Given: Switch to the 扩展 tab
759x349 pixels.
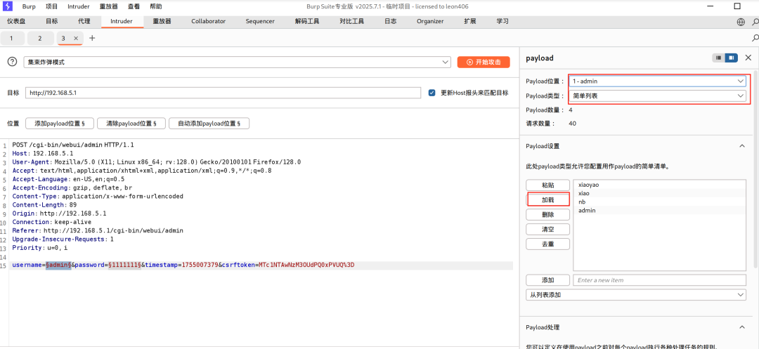Looking at the screenshot, I should [x=469, y=21].
